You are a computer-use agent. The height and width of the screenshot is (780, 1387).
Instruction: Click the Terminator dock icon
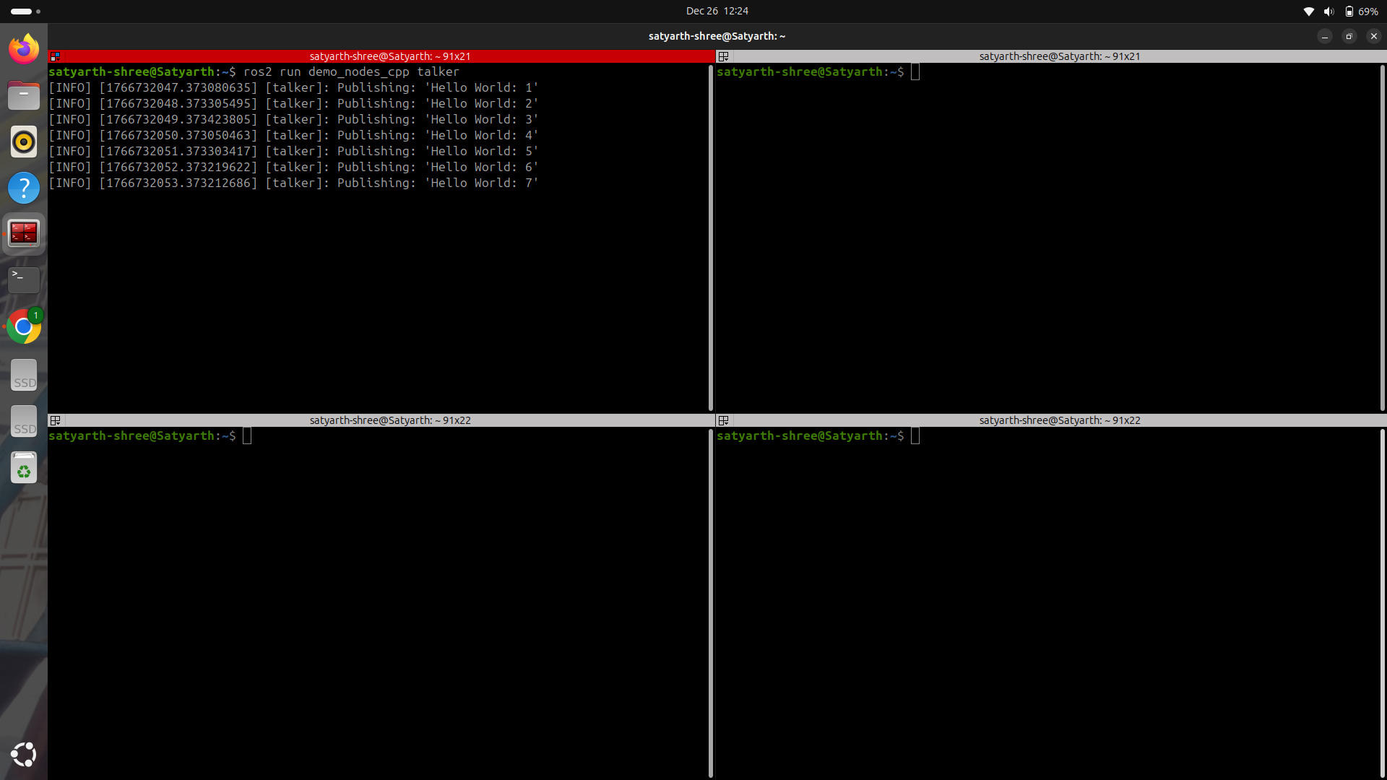coord(24,233)
